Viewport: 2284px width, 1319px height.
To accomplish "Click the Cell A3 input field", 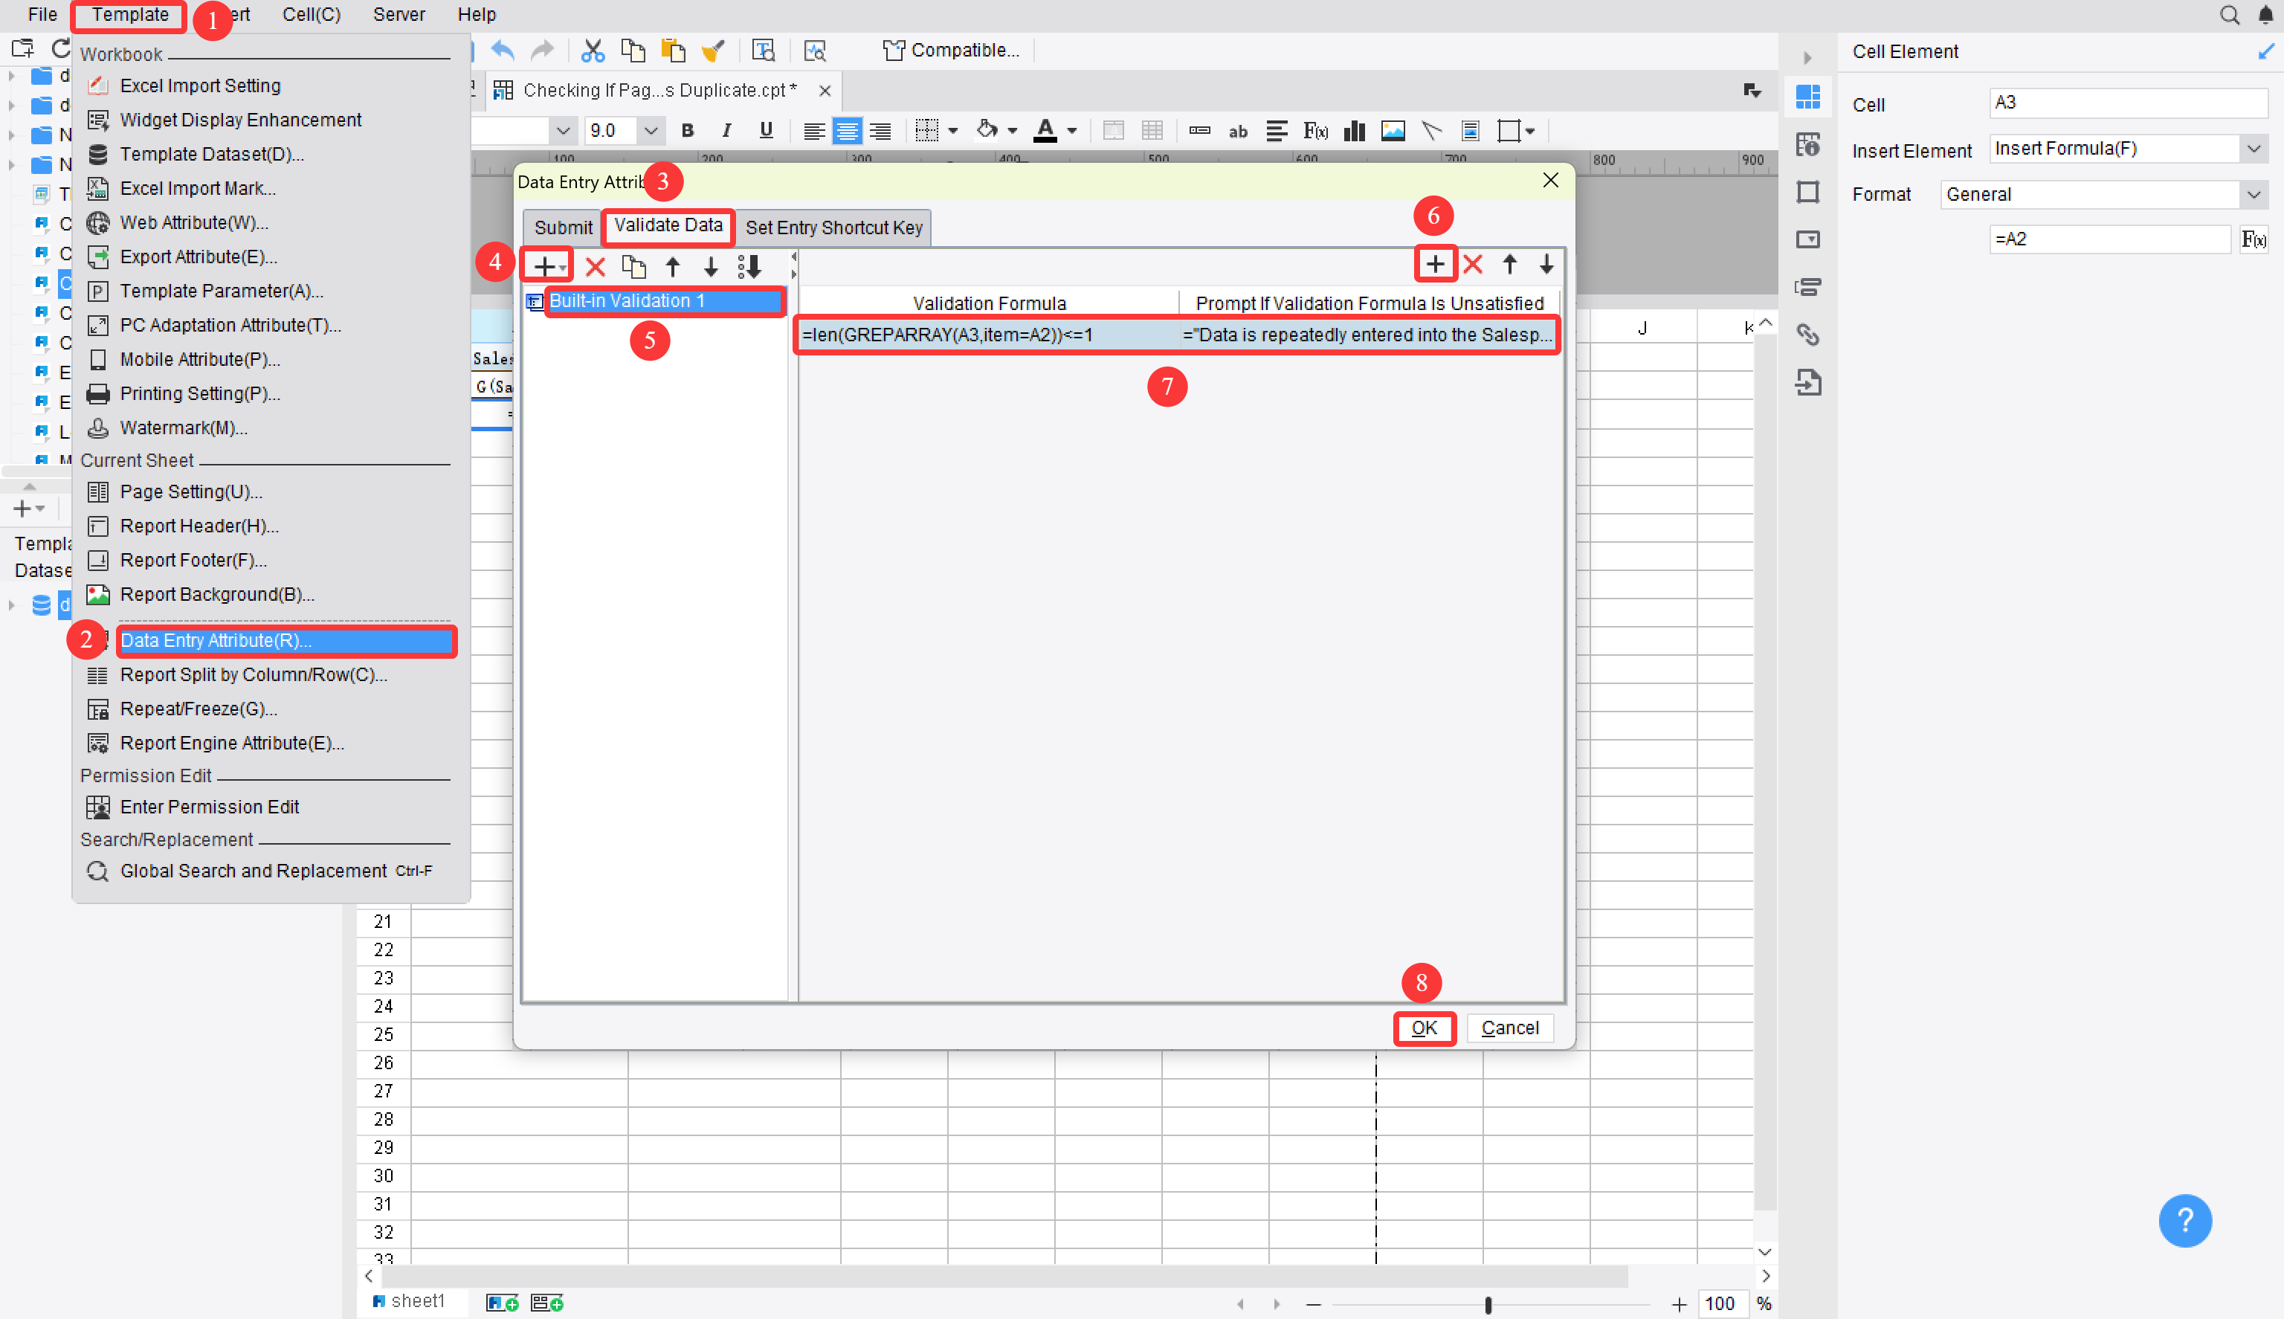I will pos(2127,103).
